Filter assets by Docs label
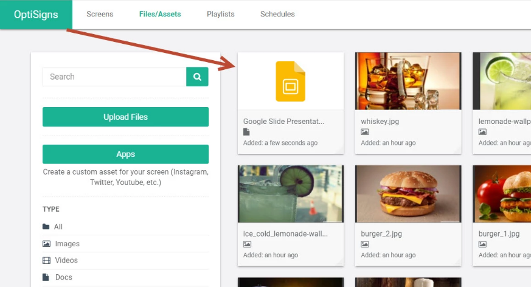 click(64, 277)
